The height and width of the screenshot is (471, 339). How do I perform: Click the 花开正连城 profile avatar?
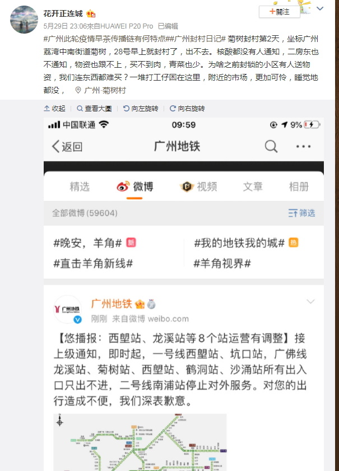tap(24, 20)
